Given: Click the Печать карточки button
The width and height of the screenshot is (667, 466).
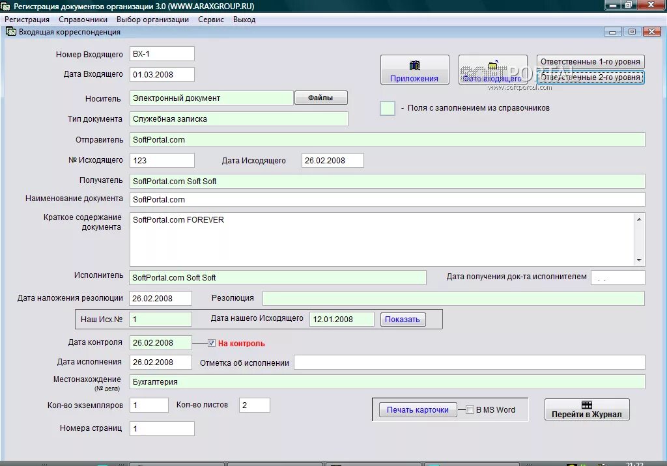Looking at the screenshot, I should (x=418, y=410).
